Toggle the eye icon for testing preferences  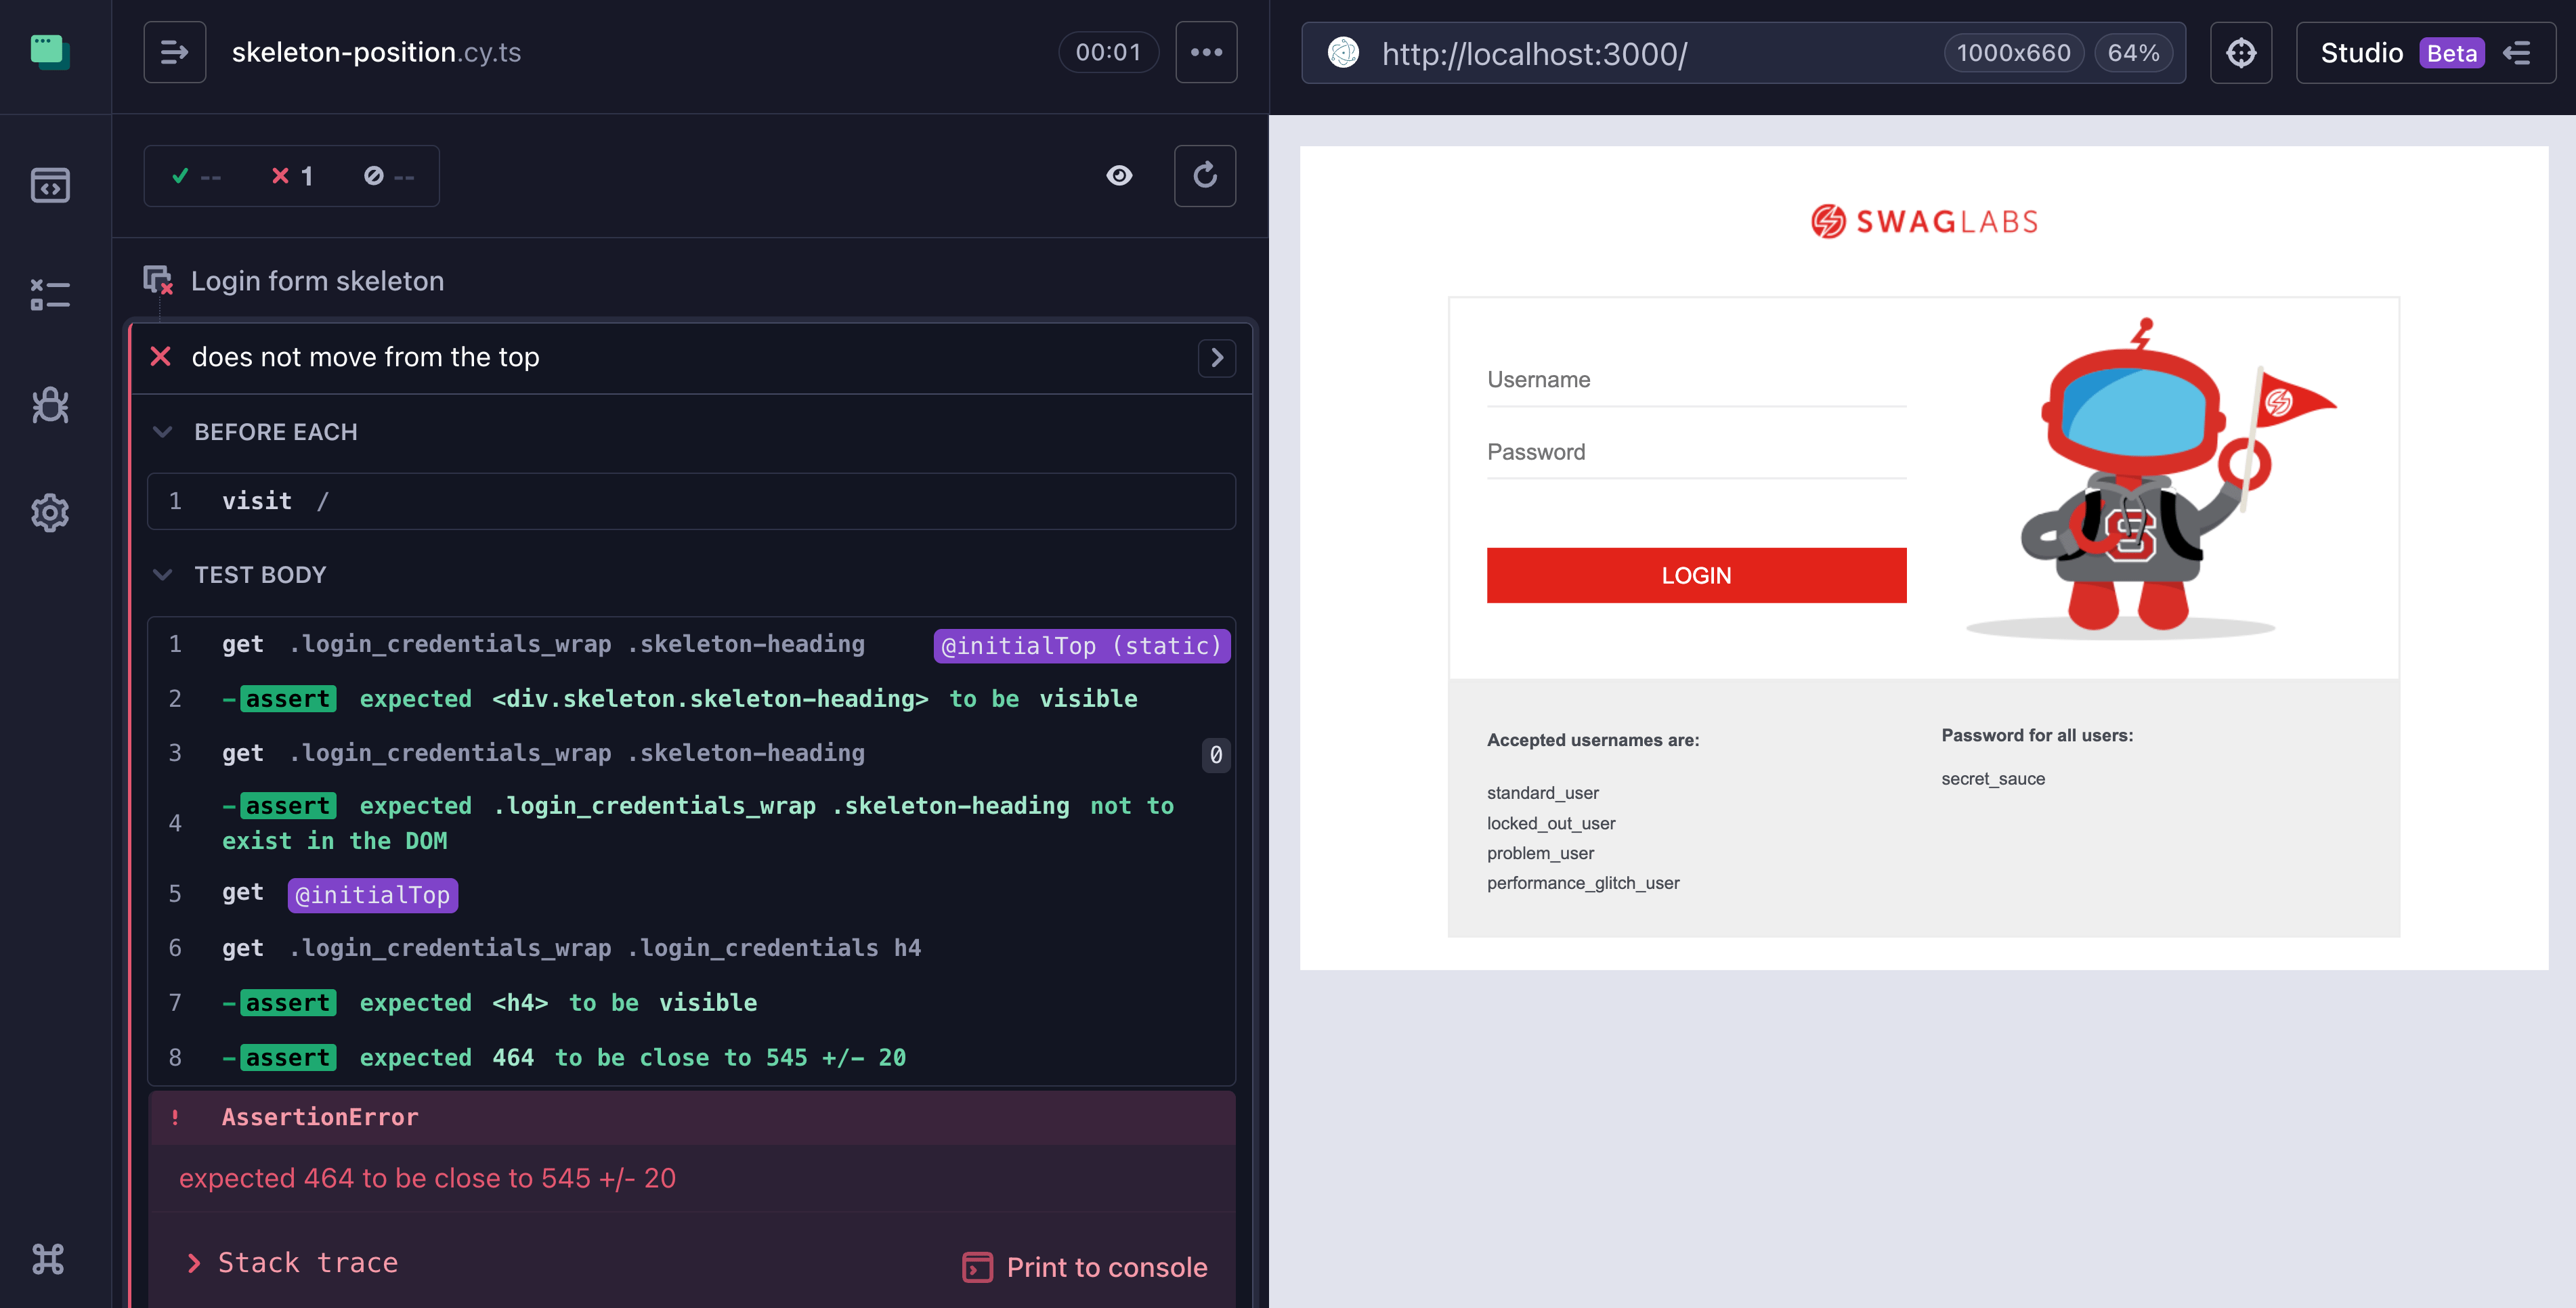[x=1119, y=176]
